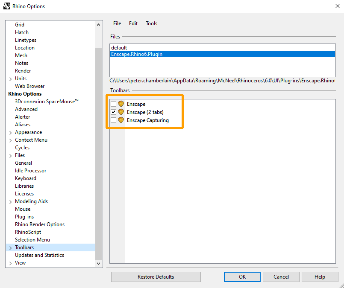Enable the Enscape toolbar checkbox
Screen dimensions: 344x288
pos(113,104)
